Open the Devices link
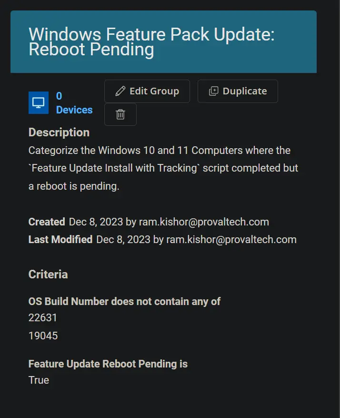This screenshot has height=418, width=340. pos(74,110)
